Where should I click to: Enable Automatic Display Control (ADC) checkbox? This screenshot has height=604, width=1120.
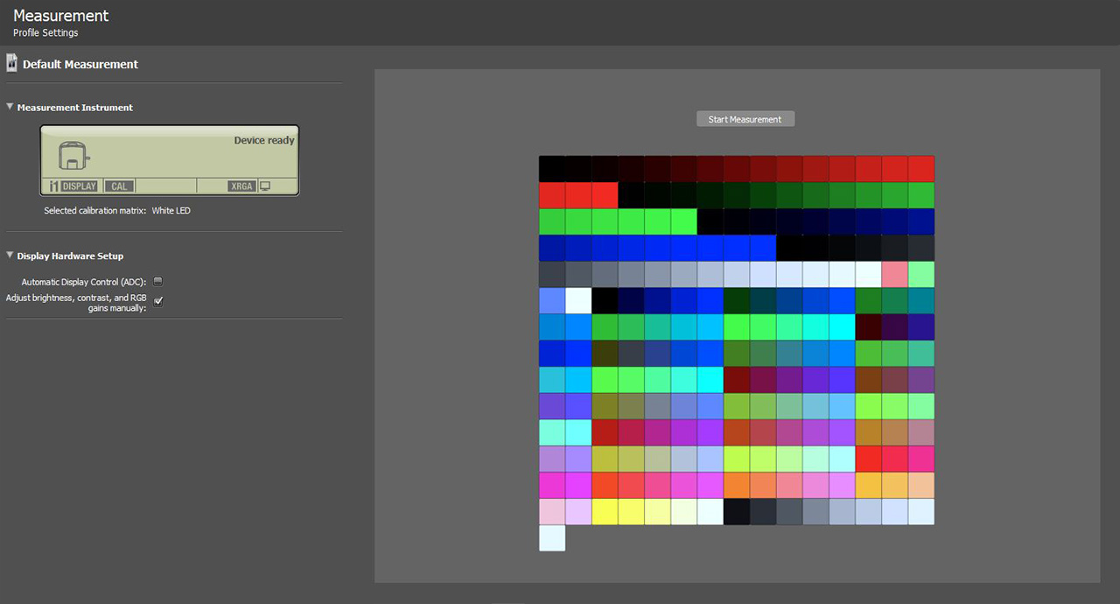click(x=158, y=282)
